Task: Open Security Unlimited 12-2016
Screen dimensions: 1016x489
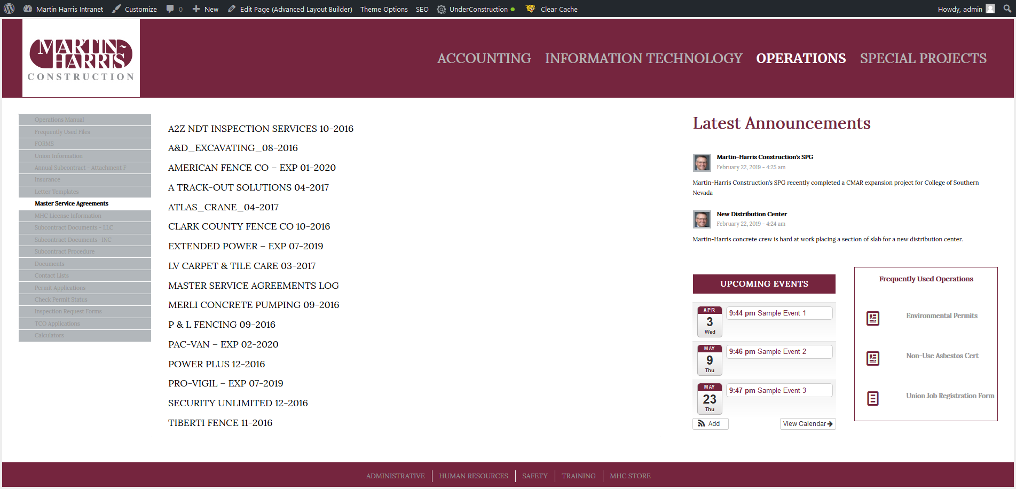Action: click(238, 403)
